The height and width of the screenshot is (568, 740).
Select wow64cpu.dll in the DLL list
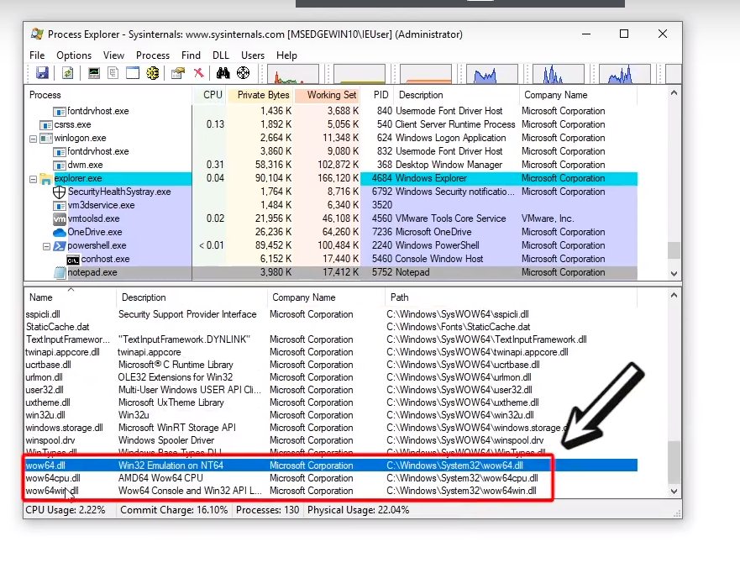point(331,478)
